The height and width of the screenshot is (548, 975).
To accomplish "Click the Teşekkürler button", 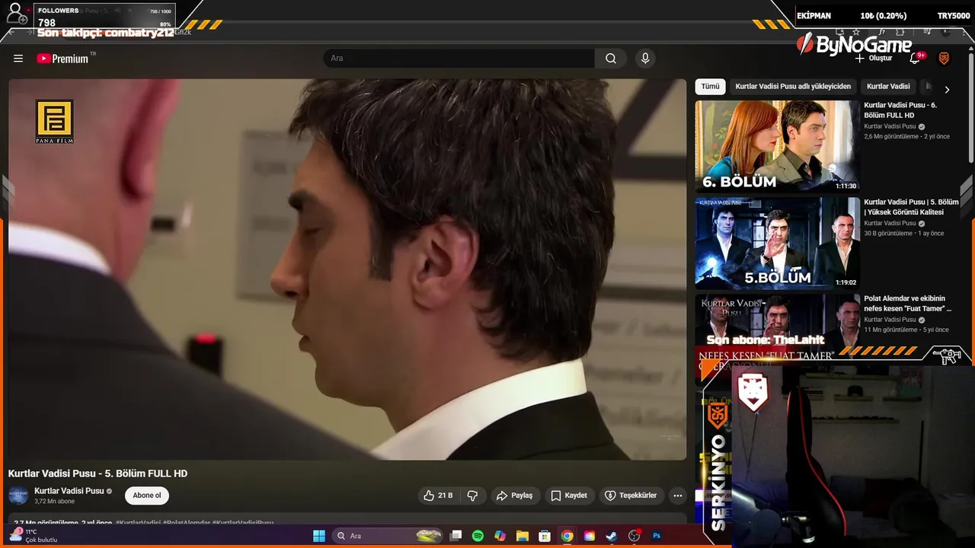I will (x=631, y=495).
